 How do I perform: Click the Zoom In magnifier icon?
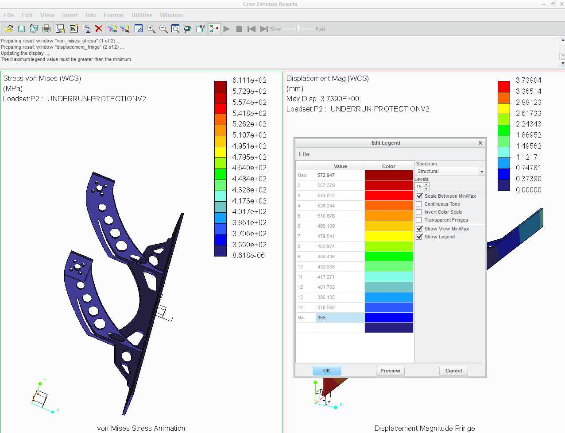coord(151,29)
